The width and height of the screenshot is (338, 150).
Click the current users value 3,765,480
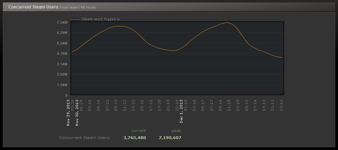(x=134, y=138)
